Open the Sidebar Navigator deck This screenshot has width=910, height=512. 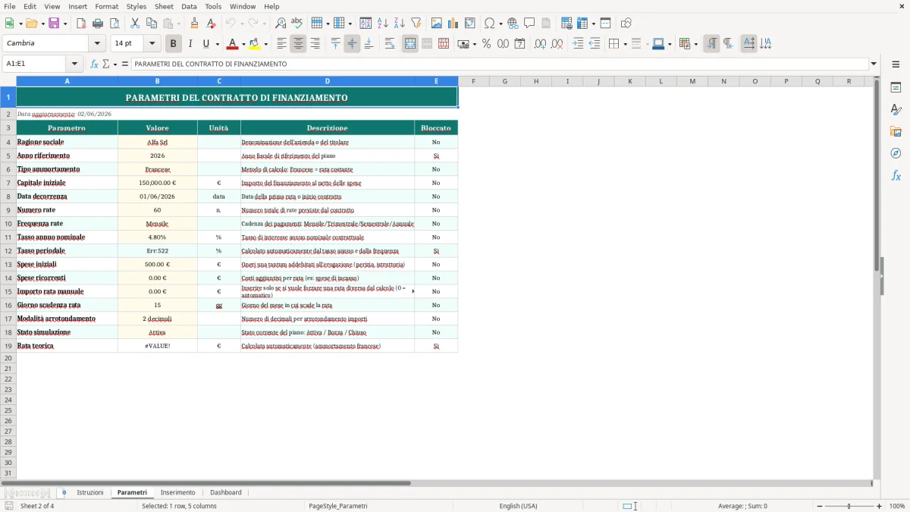point(896,154)
